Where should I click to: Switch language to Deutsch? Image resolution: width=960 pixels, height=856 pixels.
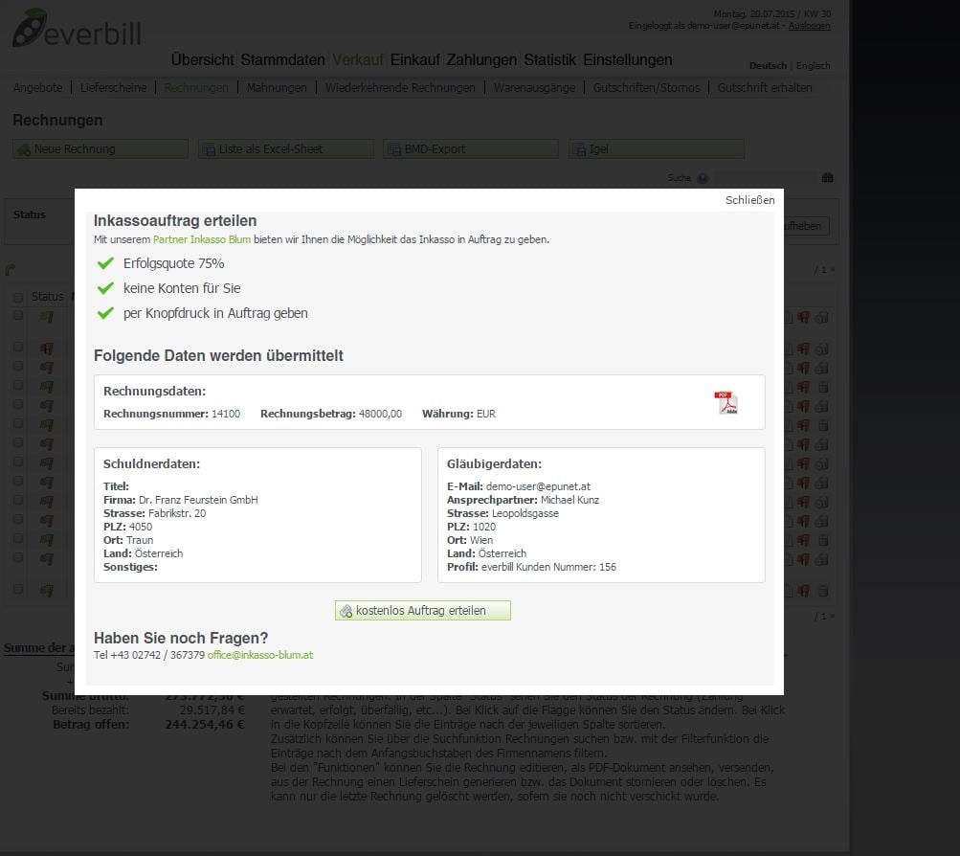[x=768, y=65]
